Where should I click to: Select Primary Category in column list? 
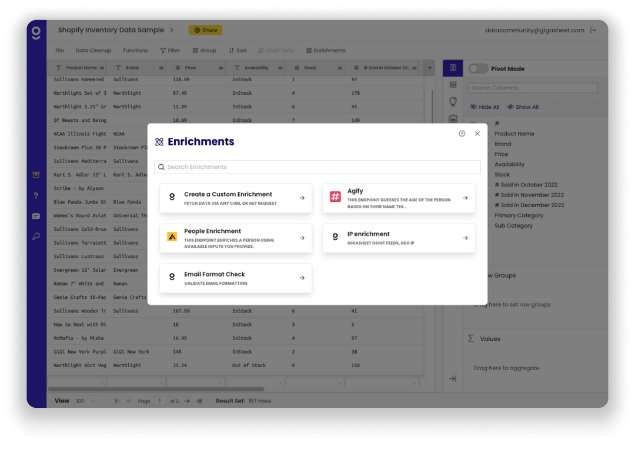519,215
